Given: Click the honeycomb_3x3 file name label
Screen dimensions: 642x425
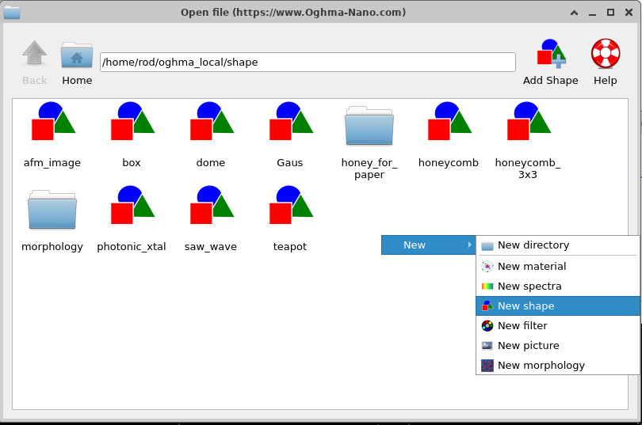Looking at the screenshot, I should (x=528, y=169).
